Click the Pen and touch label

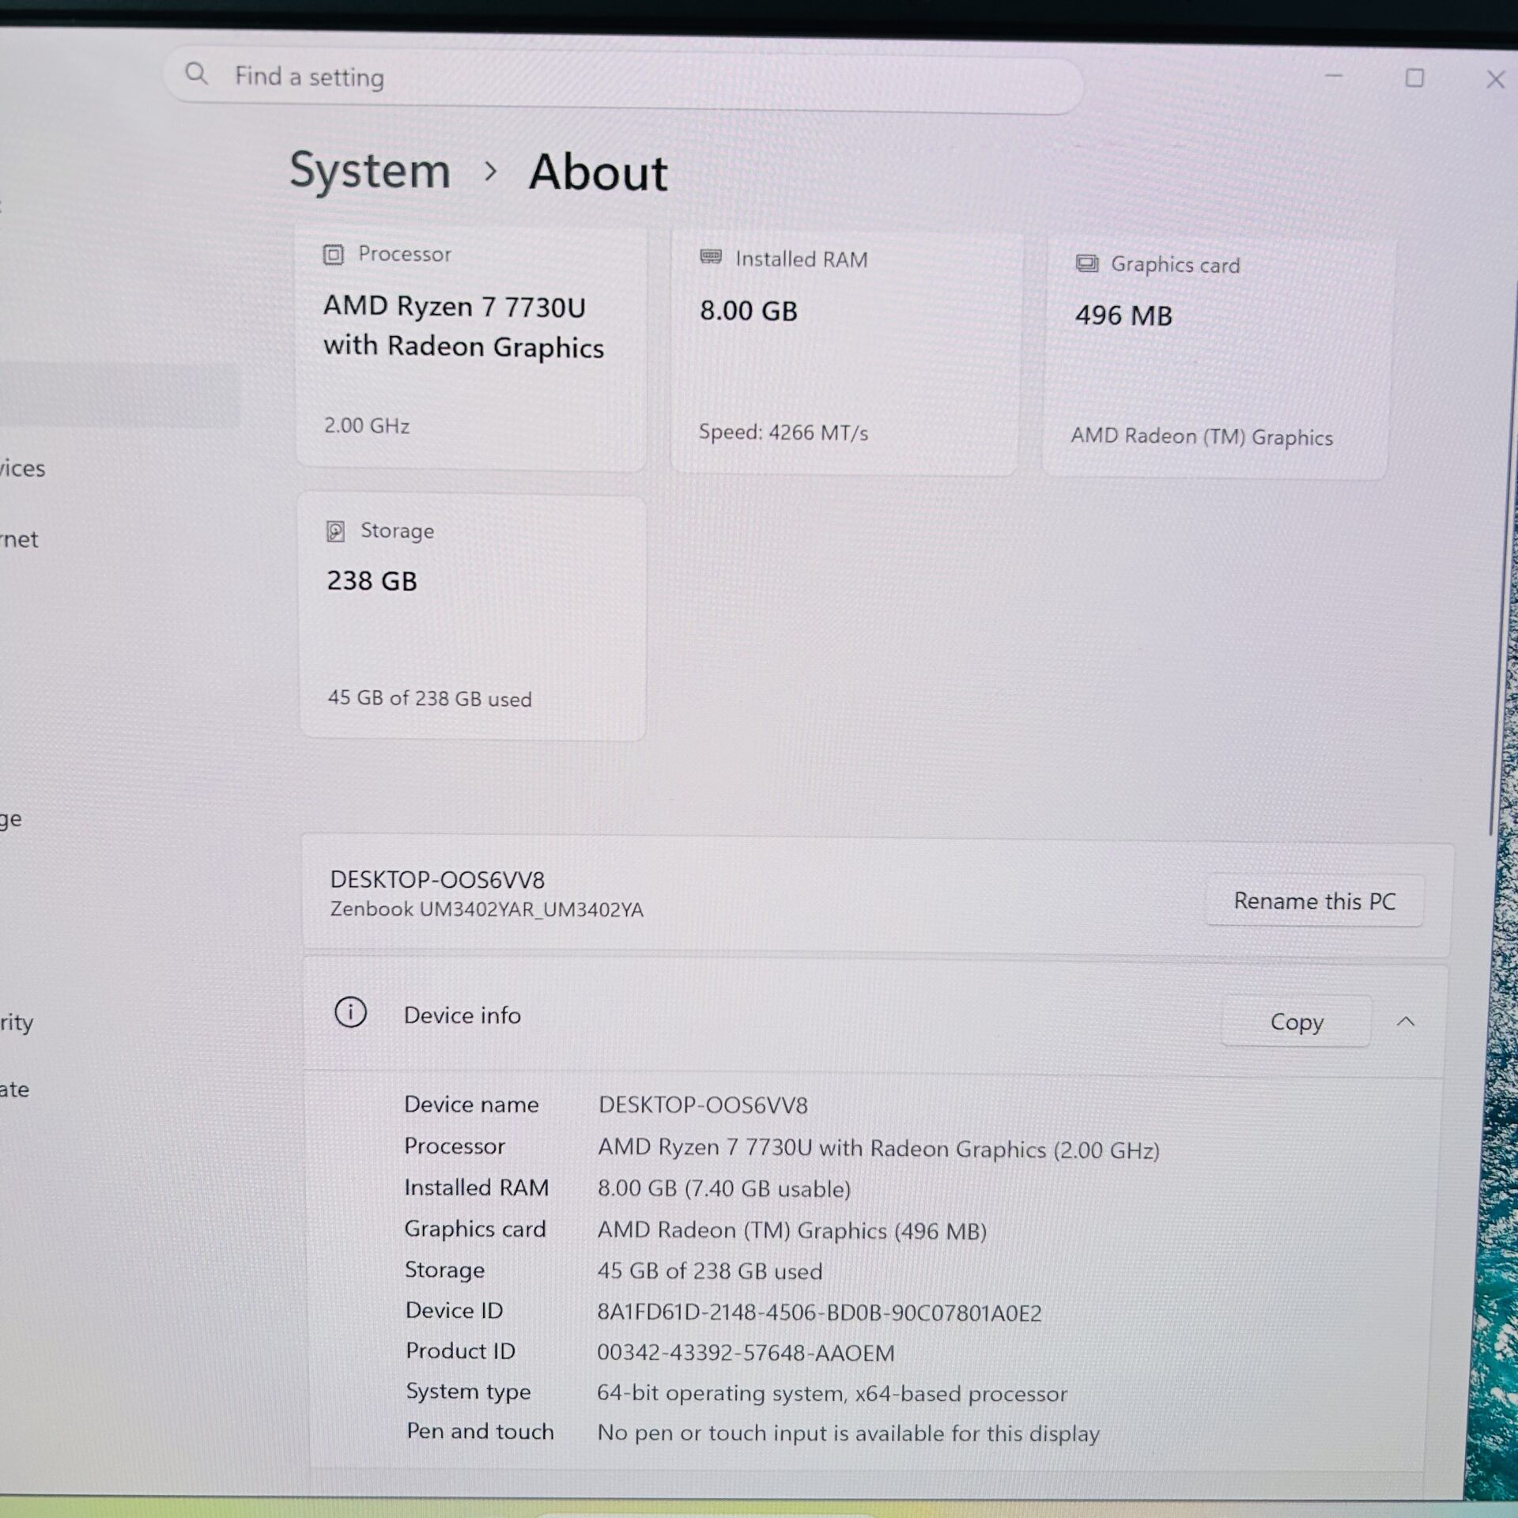coord(480,1431)
